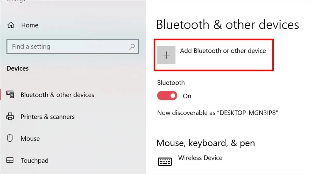Screen dimensions: 311x174
Task: Go to Mouse settings
Action: pos(30,139)
